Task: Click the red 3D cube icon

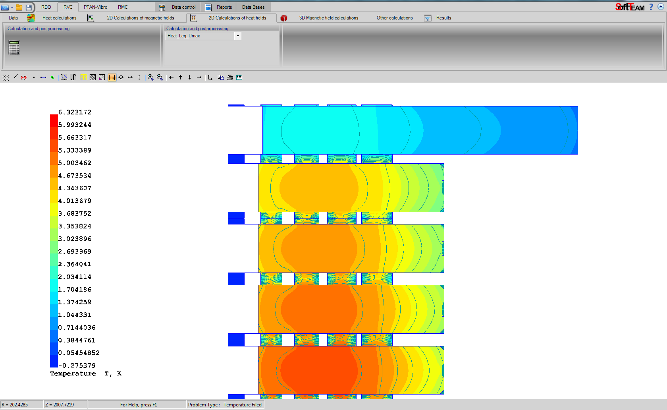Action: pyautogui.click(x=284, y=18)
